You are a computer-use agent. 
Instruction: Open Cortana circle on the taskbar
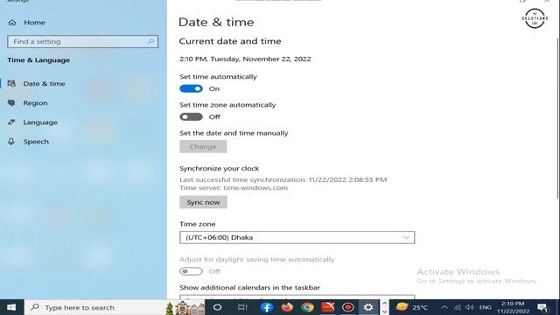[217, 307]
